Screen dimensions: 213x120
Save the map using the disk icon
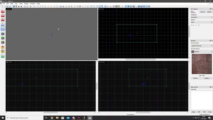click(x=7, y=6)
